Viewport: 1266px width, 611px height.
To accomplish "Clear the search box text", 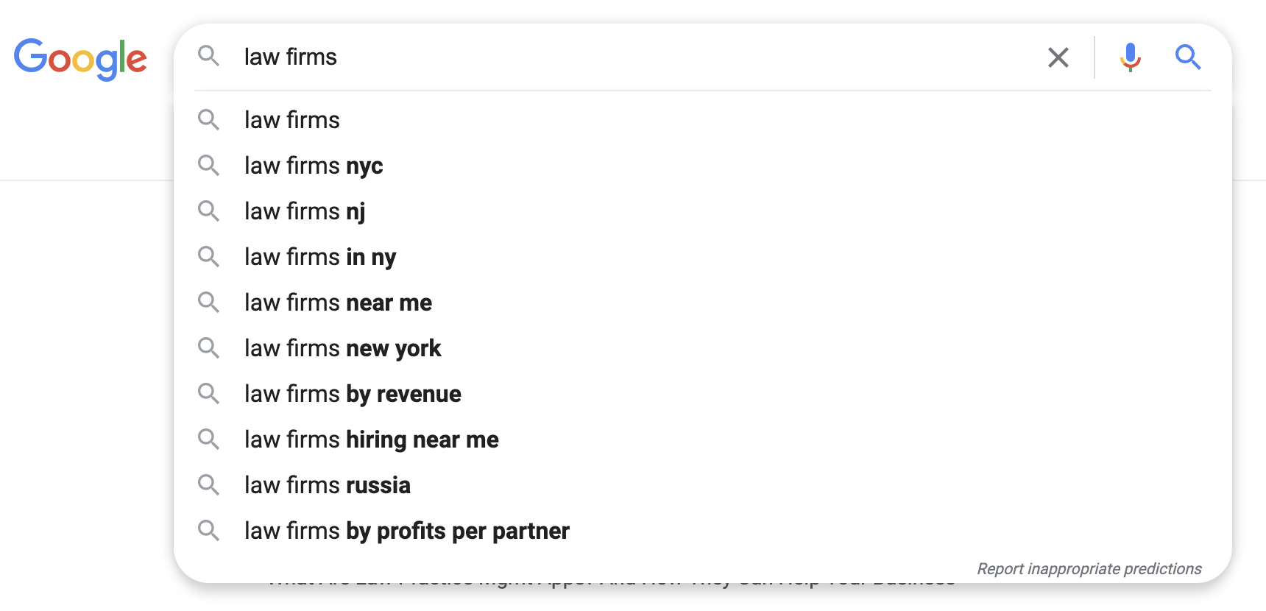I will 1058,57.
